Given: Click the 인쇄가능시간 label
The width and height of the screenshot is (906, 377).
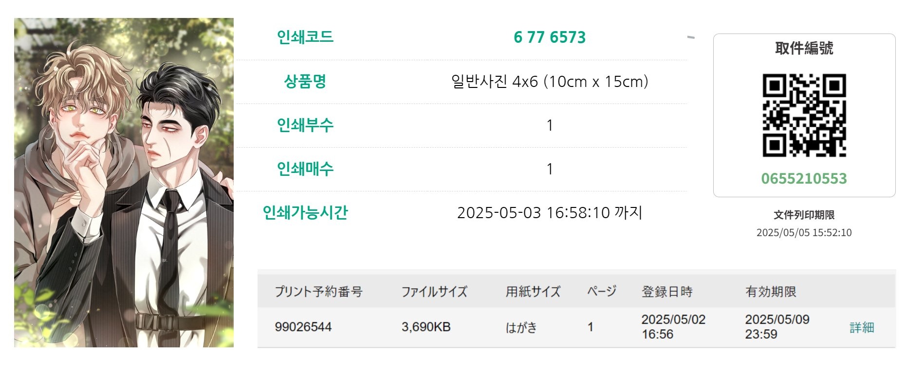Looking at the screenshot, I should tap(305, 212).
